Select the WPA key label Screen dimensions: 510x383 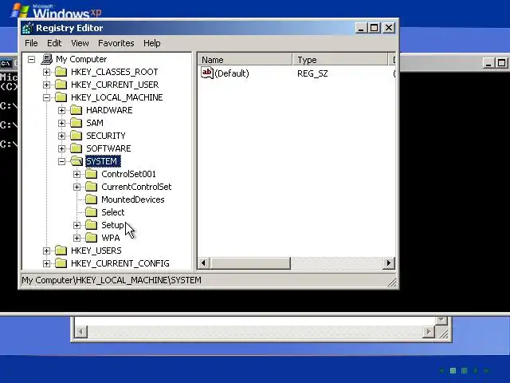[x=111, y=238]
